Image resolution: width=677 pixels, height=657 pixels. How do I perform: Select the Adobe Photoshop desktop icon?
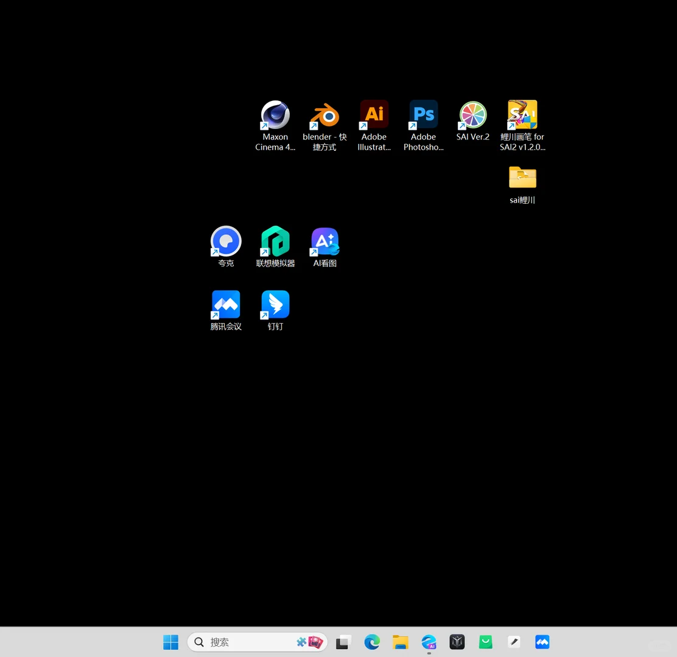point(423,125)
